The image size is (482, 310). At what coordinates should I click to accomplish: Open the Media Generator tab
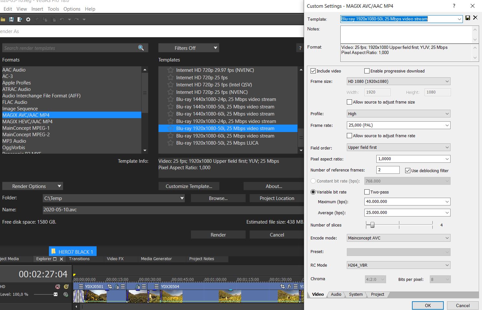coord(156,259)
